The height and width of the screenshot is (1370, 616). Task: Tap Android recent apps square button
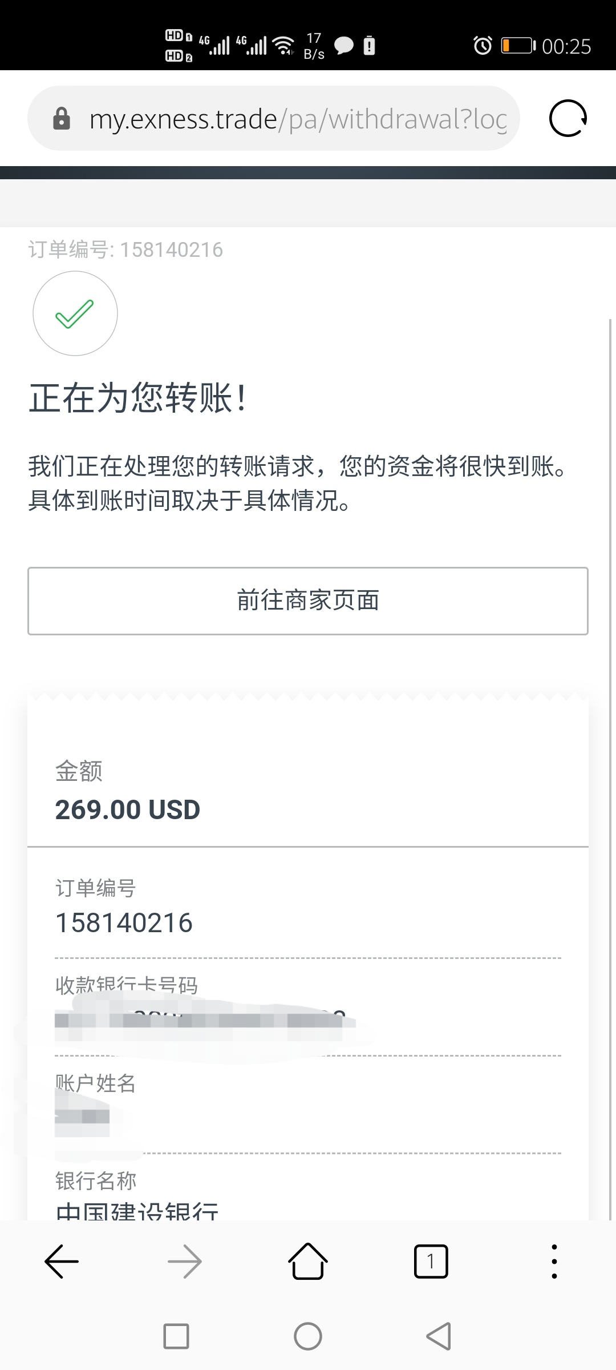[176, 1336]
